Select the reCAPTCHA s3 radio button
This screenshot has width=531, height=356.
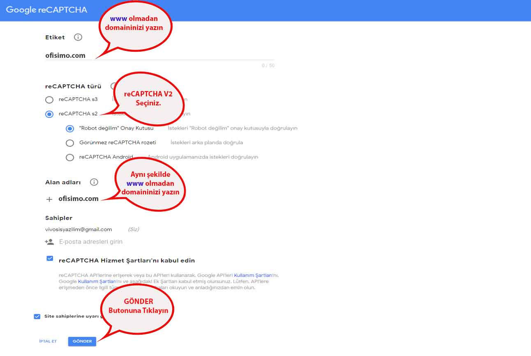click(x=49, y=100)
